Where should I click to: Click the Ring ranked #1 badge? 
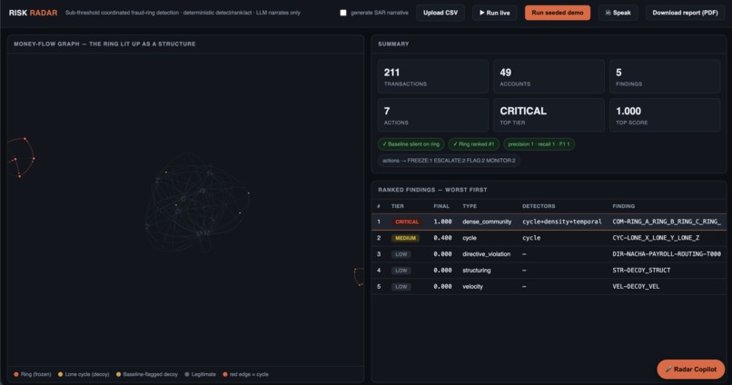[x=473, y=144]
